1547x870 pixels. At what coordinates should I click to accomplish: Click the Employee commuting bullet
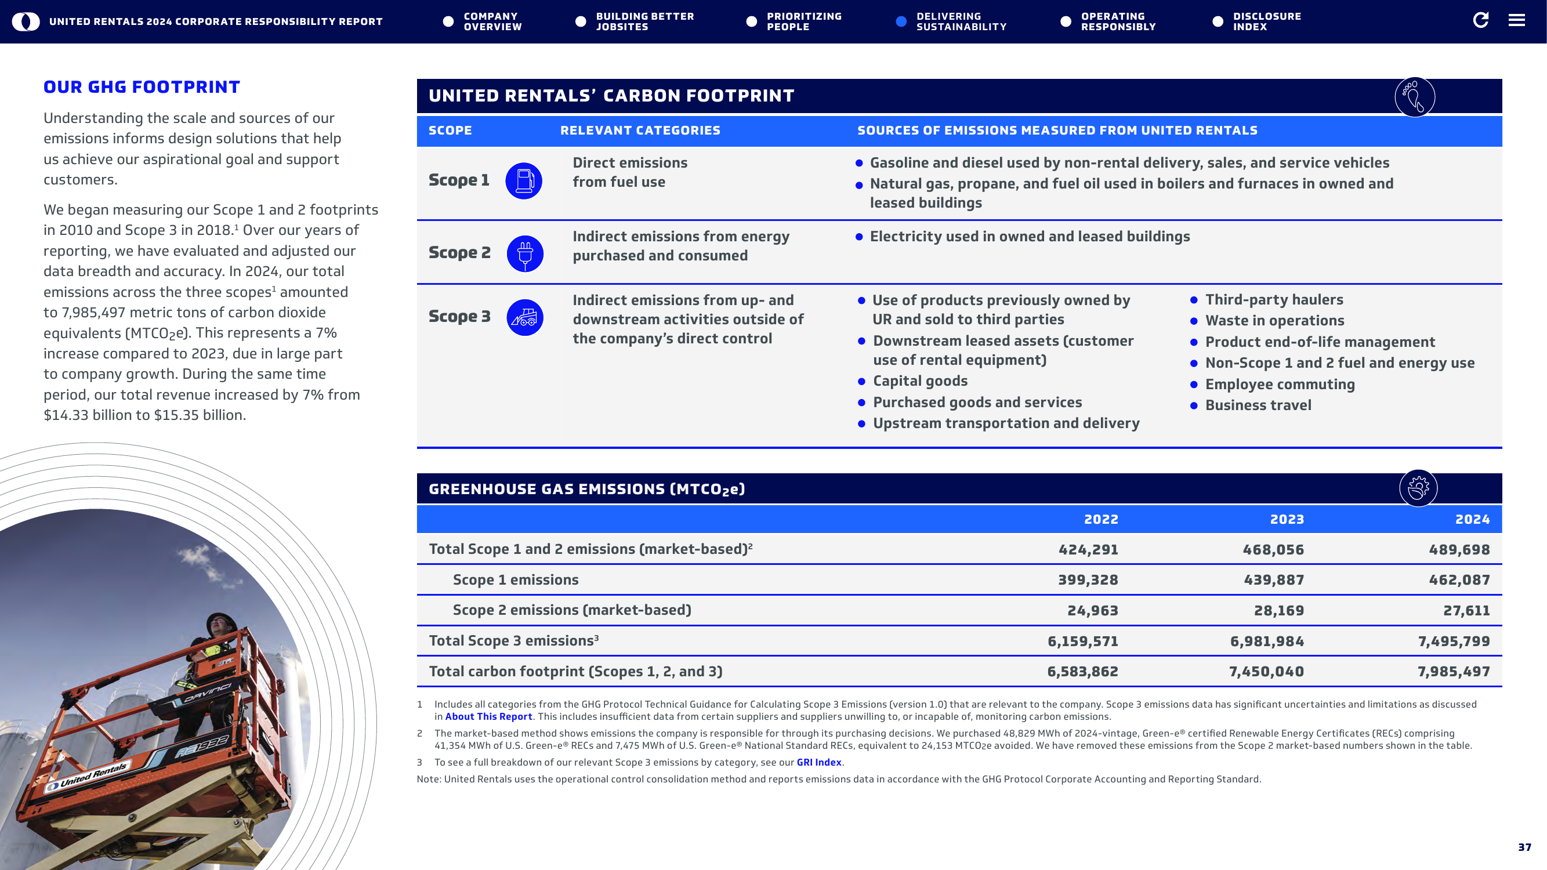tap(1280, 385)
